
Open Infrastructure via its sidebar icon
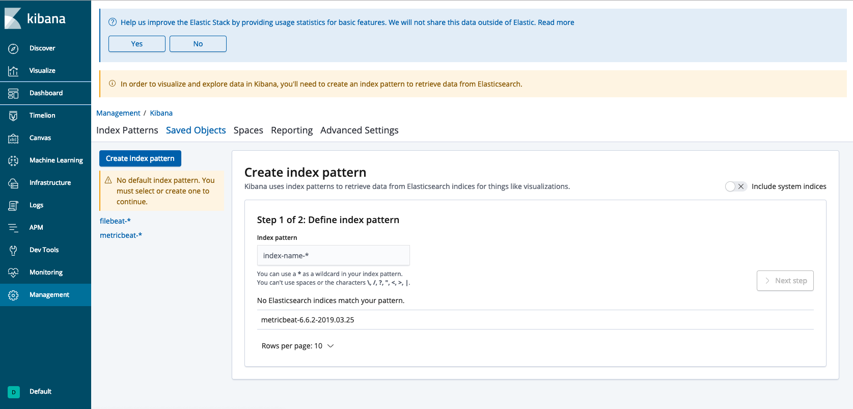(x=13, y=183)
